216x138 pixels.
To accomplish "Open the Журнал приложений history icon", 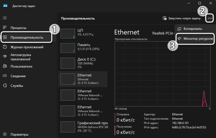I will (5, 47).
